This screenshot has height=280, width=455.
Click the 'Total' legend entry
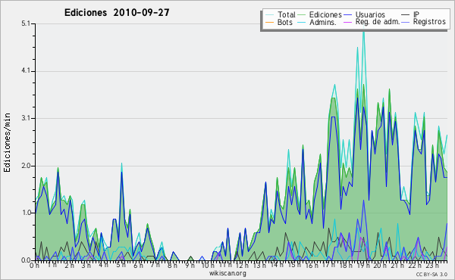[281, 14]
